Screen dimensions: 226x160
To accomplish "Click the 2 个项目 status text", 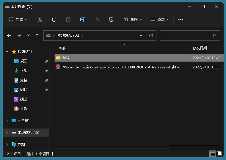I will tap(14, 154).
